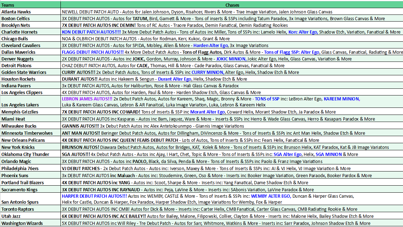Click the Portland Trail Blazers team cell
This screenshot has width=403, height=227.
tap(30, 182)
